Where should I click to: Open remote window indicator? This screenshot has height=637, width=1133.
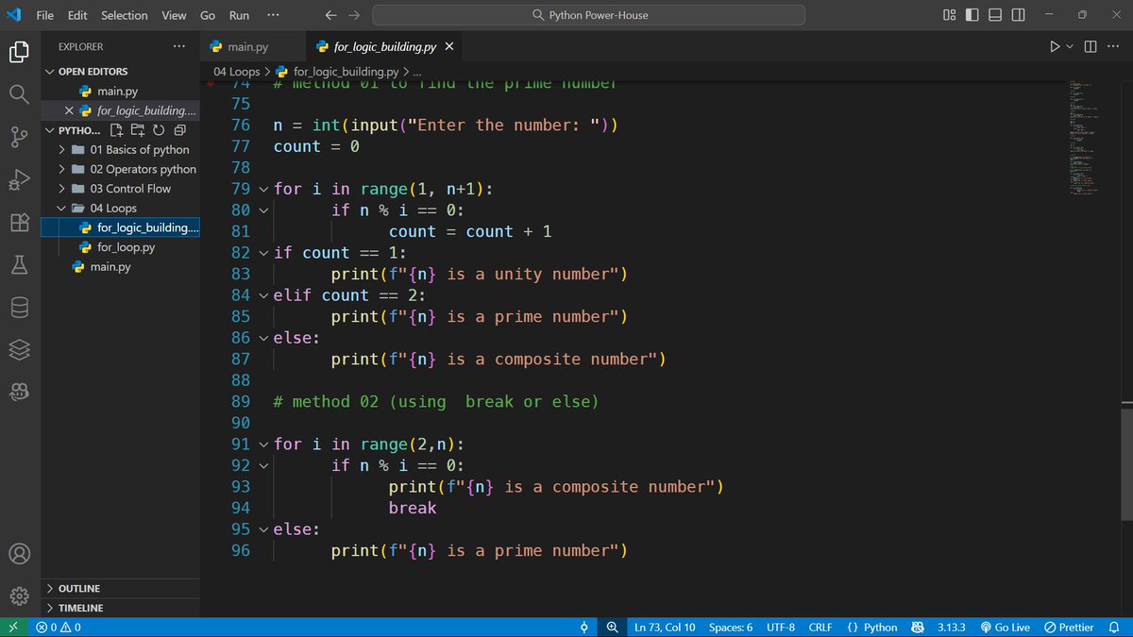[13, 627]
